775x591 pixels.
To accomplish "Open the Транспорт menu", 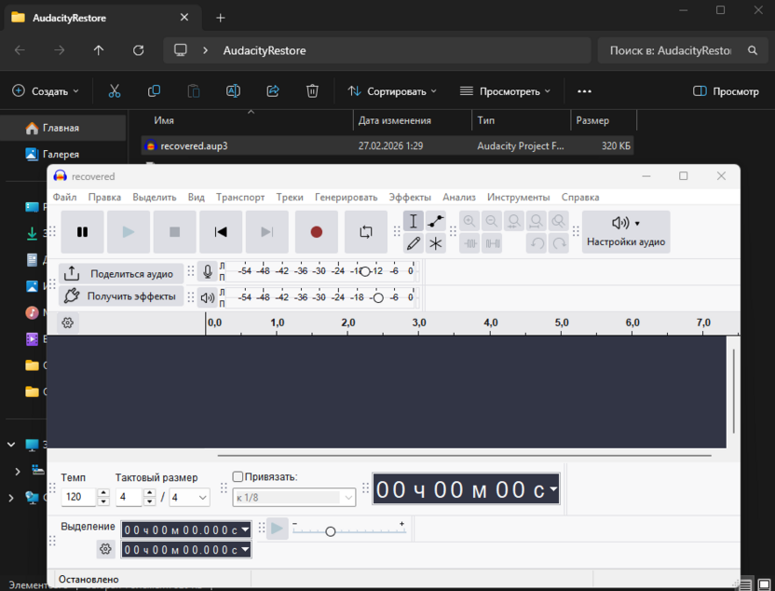I will [240, 197].
